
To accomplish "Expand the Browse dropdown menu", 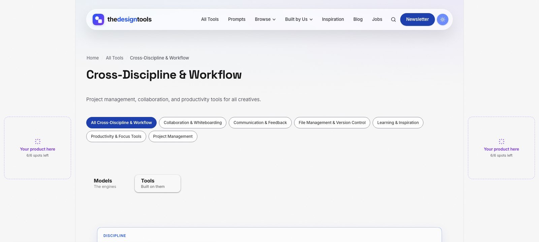I will click(265, 19).
